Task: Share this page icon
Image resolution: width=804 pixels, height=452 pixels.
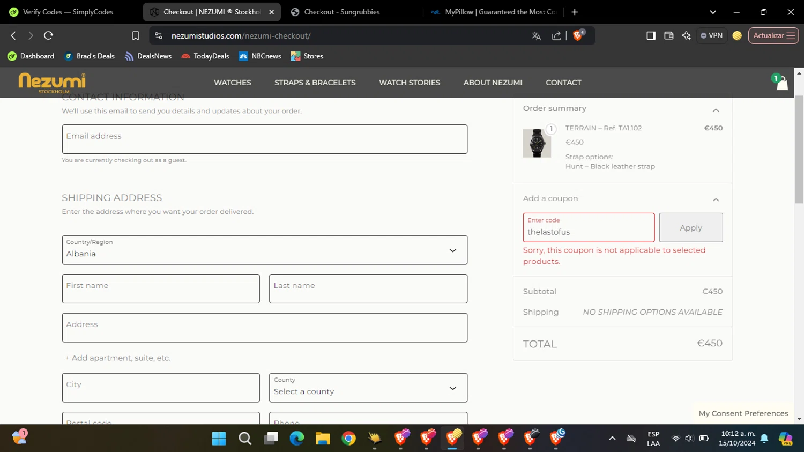Action: point(556,36)
